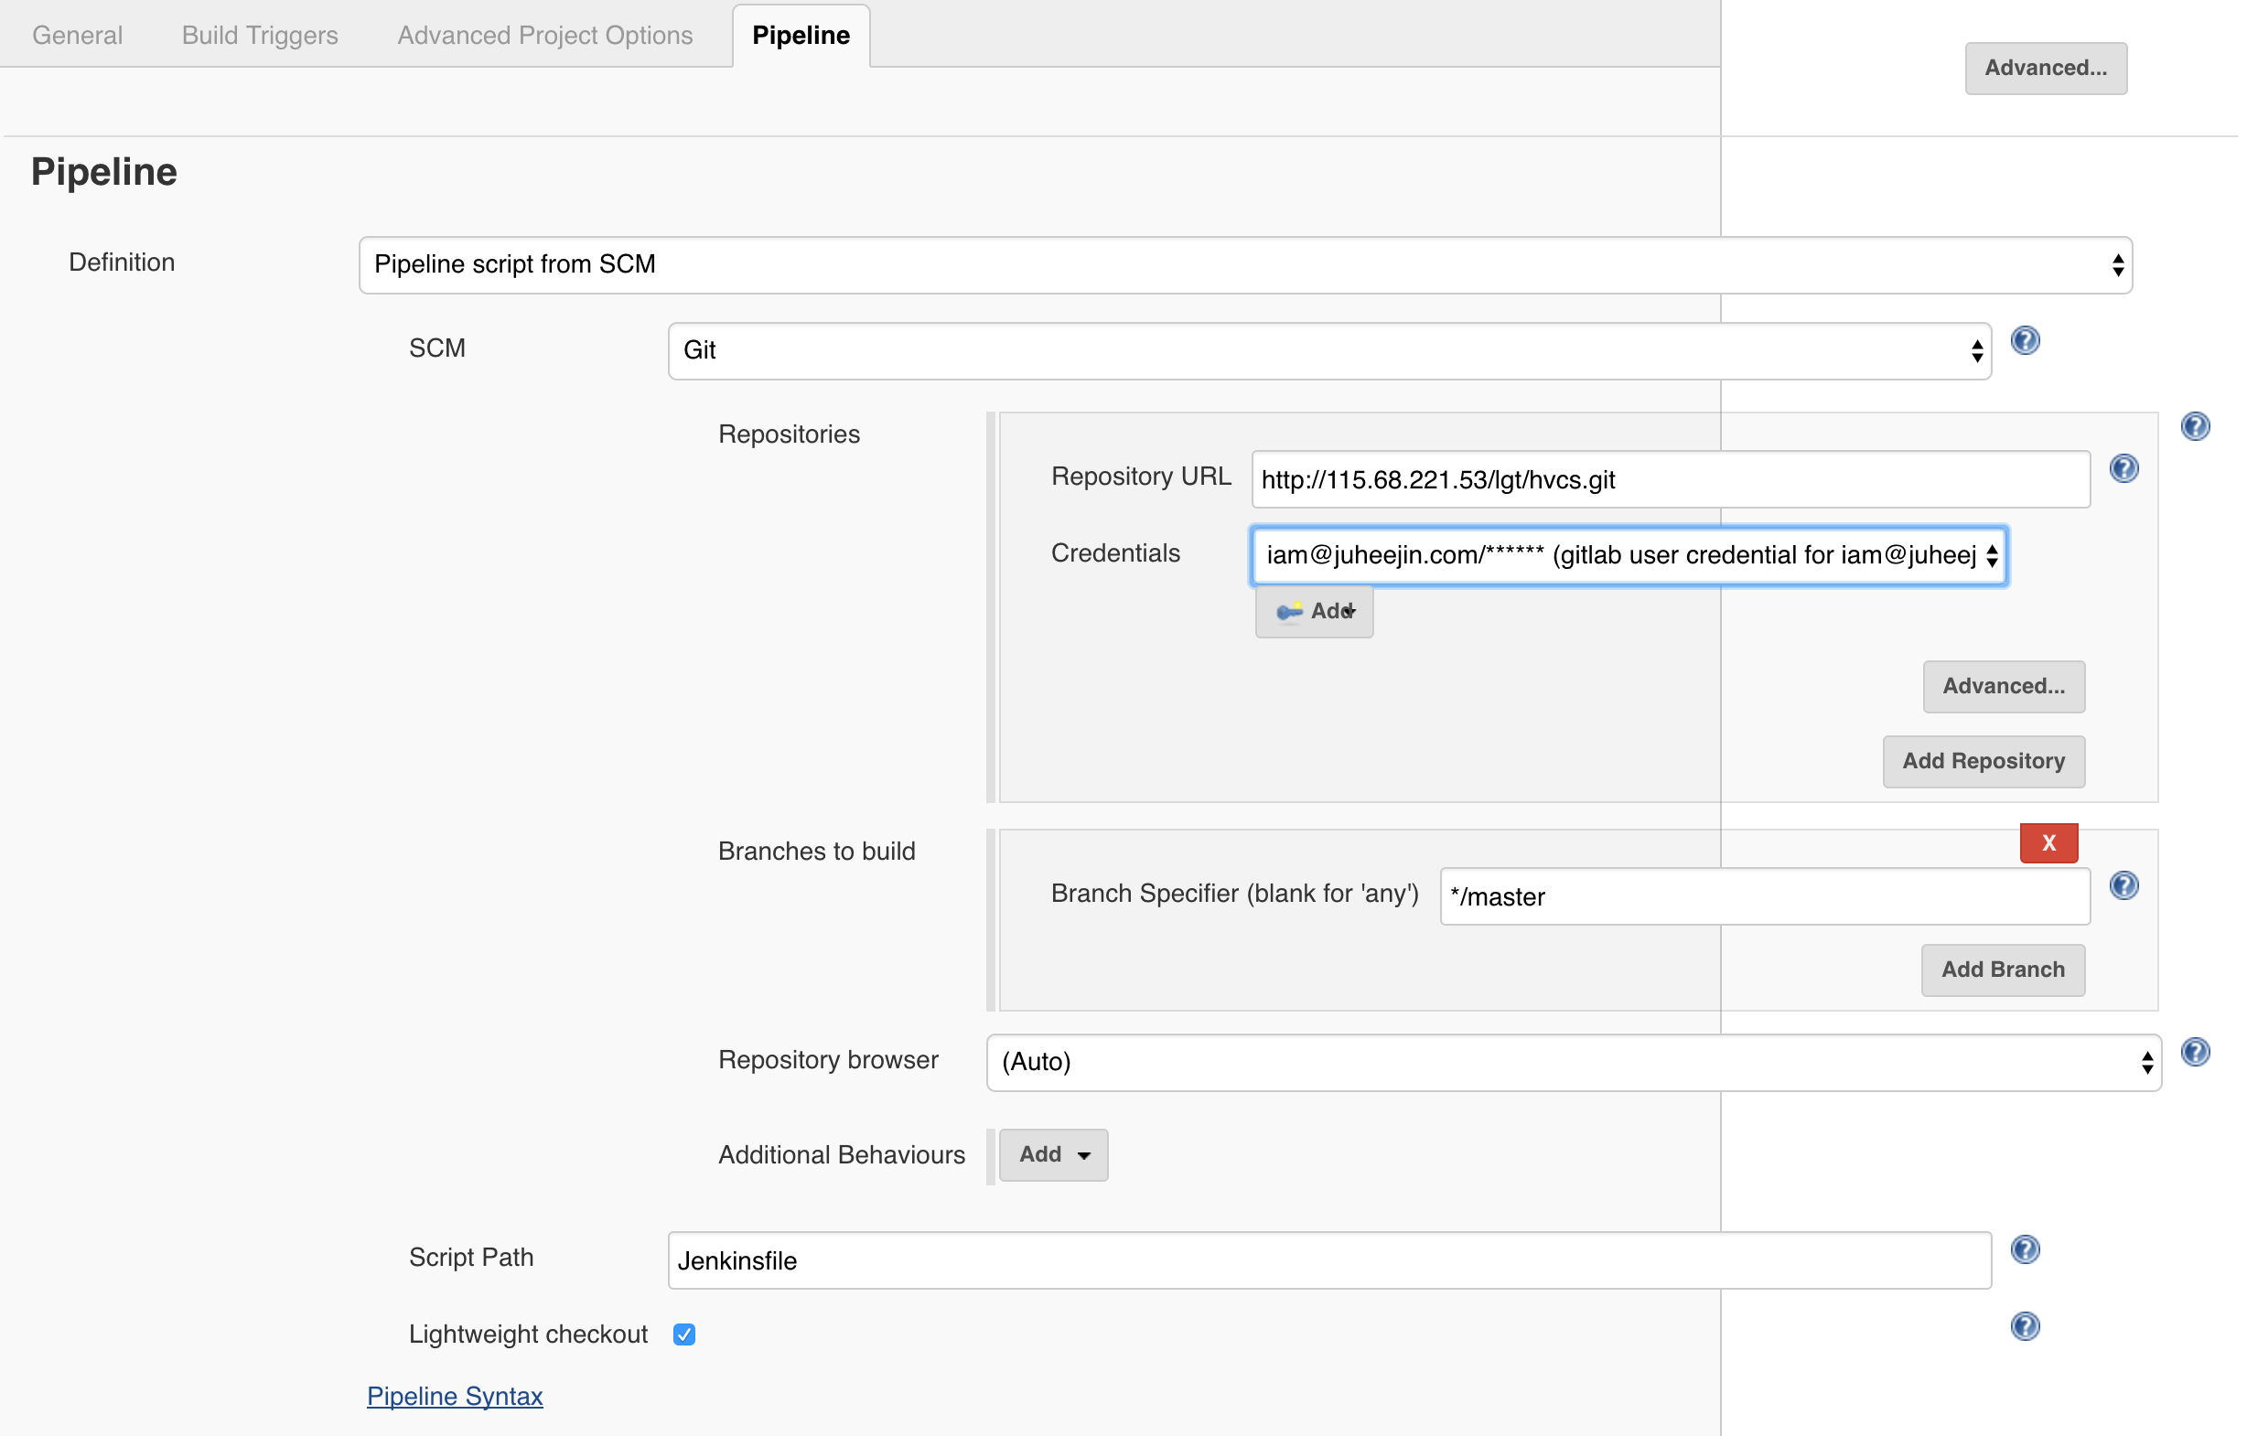Open the Pipeline Syntax link
This screenshot has height=1436, width=2247.
(x=455, y=1395)
